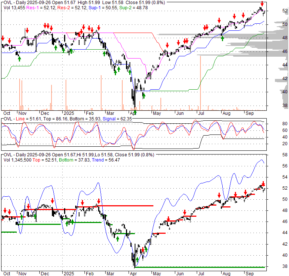Click the Vol 1,345,500 readout
This screenshot has width=289, height=276.
(17, 160)
